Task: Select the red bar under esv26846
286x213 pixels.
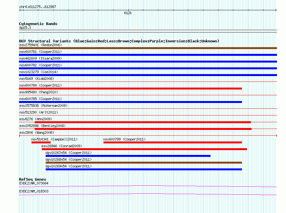Action: 145,149
